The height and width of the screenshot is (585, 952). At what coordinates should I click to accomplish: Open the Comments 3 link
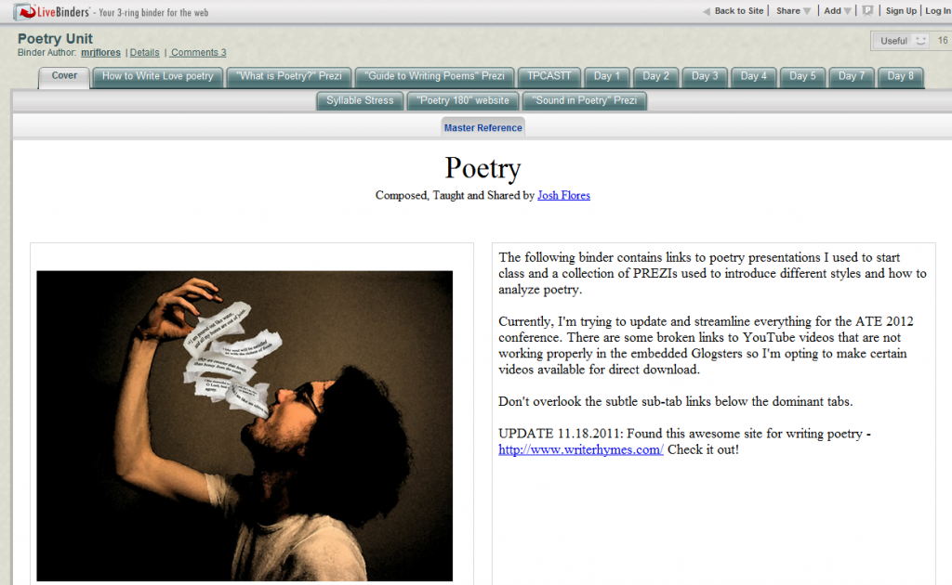click(x=198, y=53)
